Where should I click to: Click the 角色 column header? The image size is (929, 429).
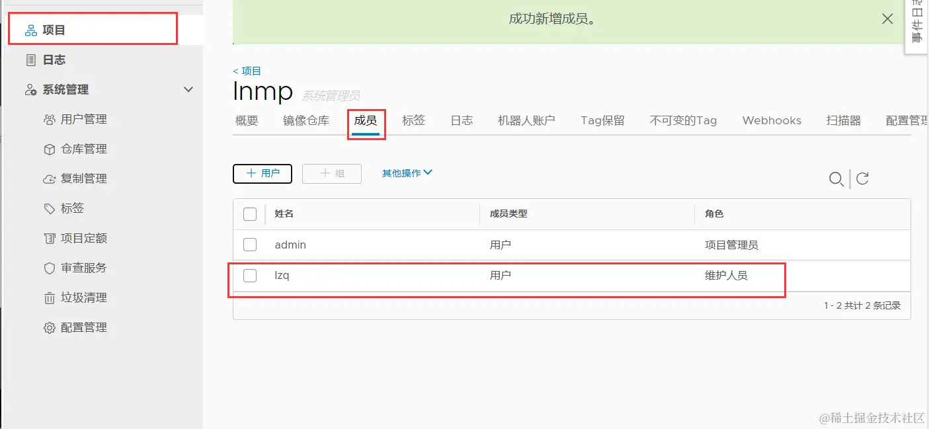714,214
